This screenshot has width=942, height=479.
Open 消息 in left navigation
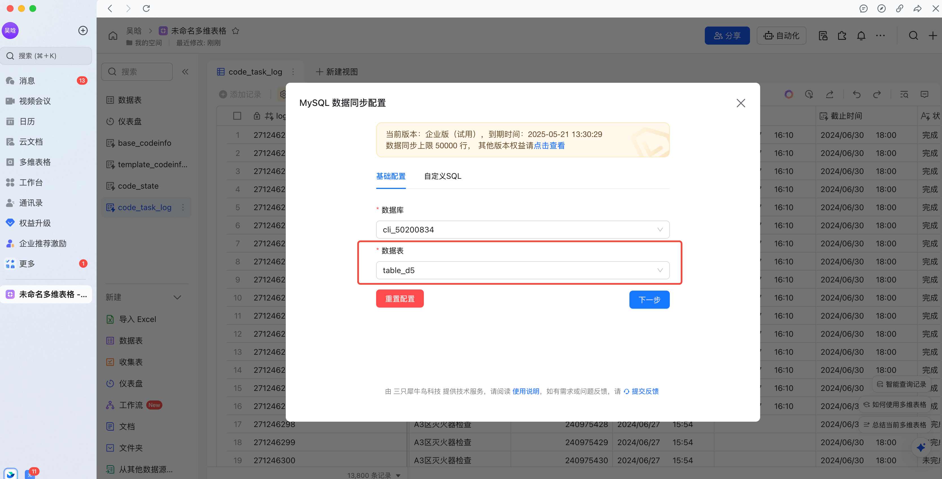click(x=46, y=80)
